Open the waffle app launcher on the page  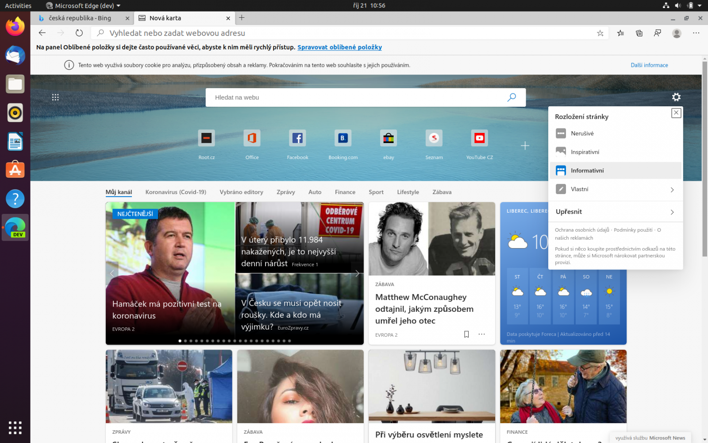click(55, 97)
